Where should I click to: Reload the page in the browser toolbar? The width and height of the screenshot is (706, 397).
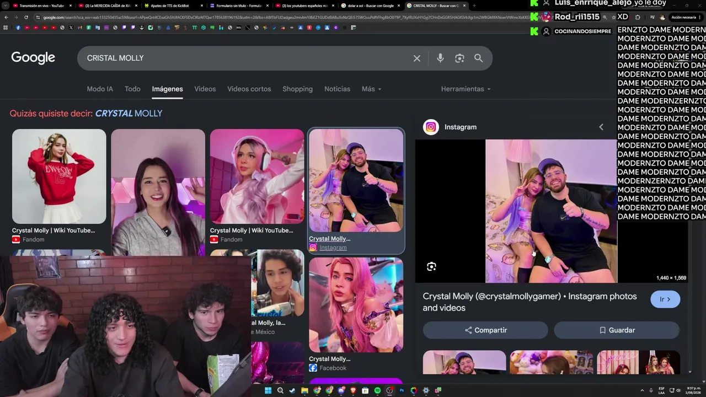tap(26, 17)
